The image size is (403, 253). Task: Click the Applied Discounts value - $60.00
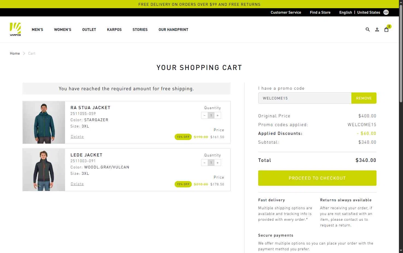pos(366,133)
